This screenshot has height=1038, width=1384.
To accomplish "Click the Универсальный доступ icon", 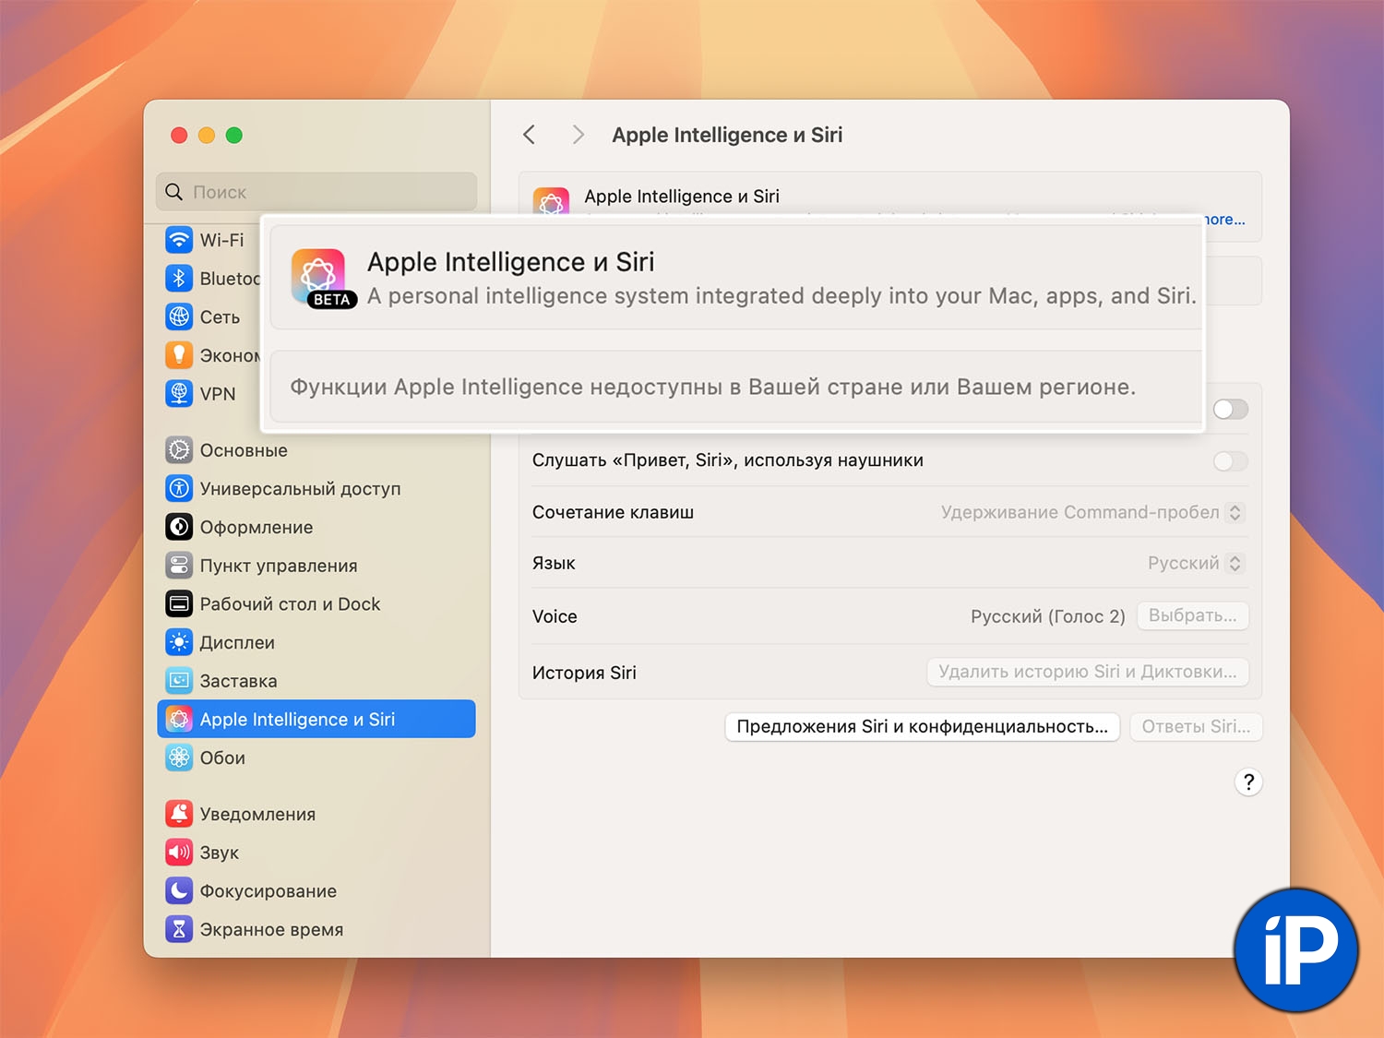I will point(179,489).
